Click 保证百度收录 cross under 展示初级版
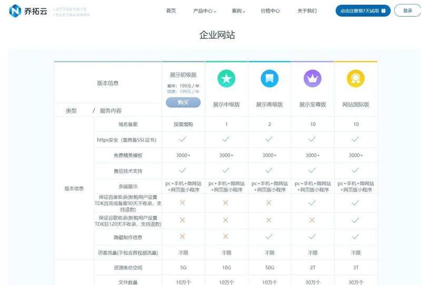The height and width of the screenshot is (285, 421). (182, 203)
